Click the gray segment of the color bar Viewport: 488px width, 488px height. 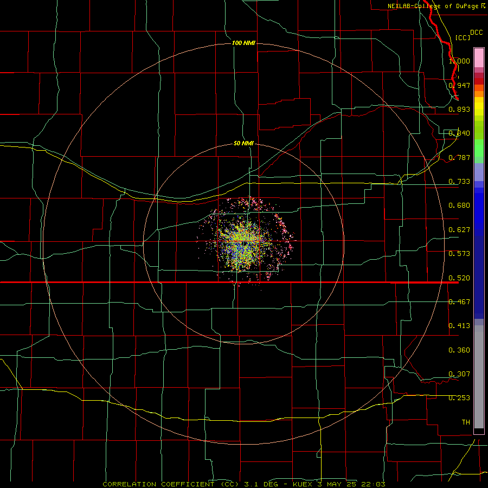click(x=479, y=377)
